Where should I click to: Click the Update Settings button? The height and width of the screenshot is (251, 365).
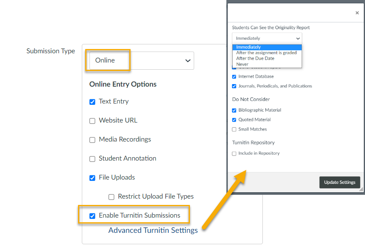pos(340,182)
